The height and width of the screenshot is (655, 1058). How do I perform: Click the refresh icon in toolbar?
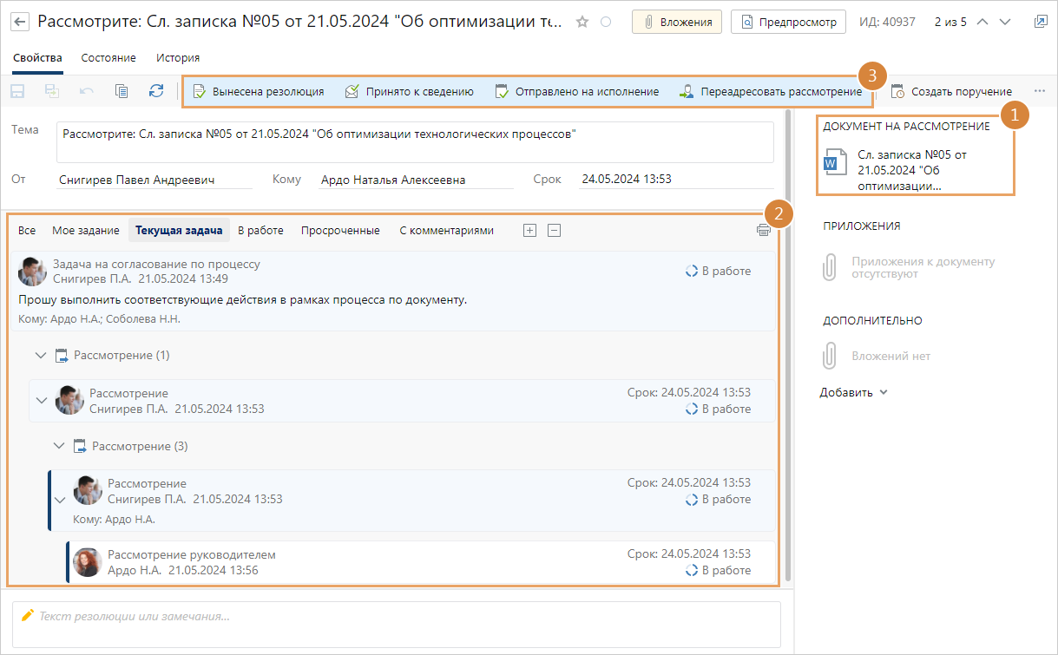[x=156, y=91]
